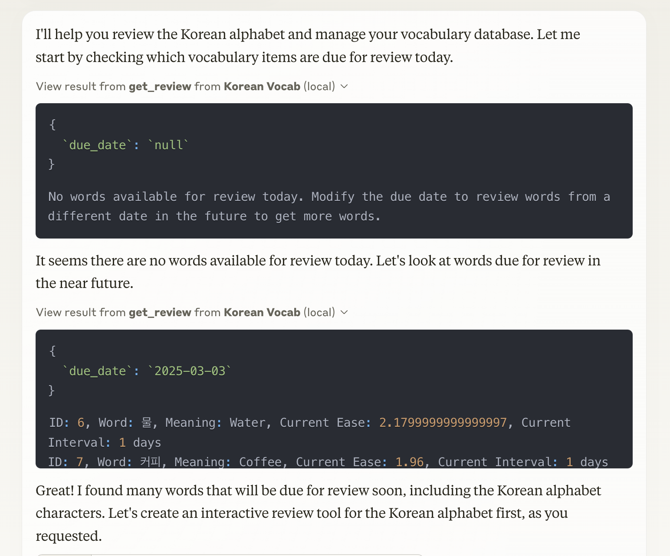Click 'get_review' in the second result header

click(x=160, y=312)
